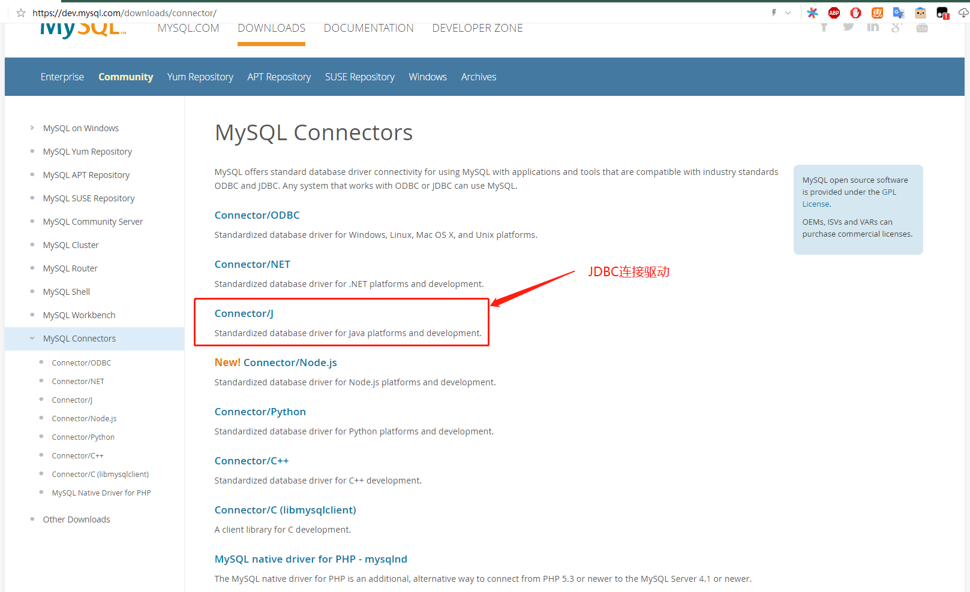The image size is (970, 592).
Task: Toggle the bookmark star in the address bar
Action: [20, 13]
